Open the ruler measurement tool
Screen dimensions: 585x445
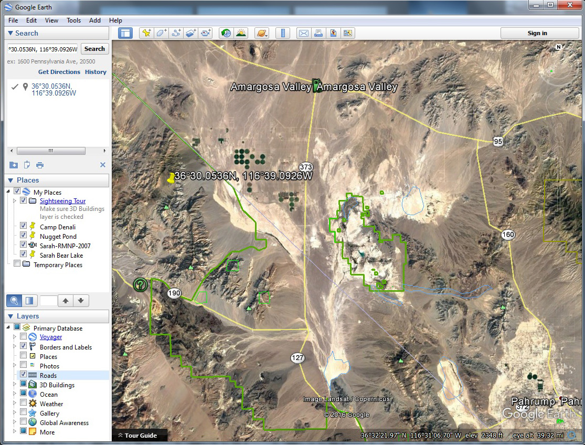point(283,33)
